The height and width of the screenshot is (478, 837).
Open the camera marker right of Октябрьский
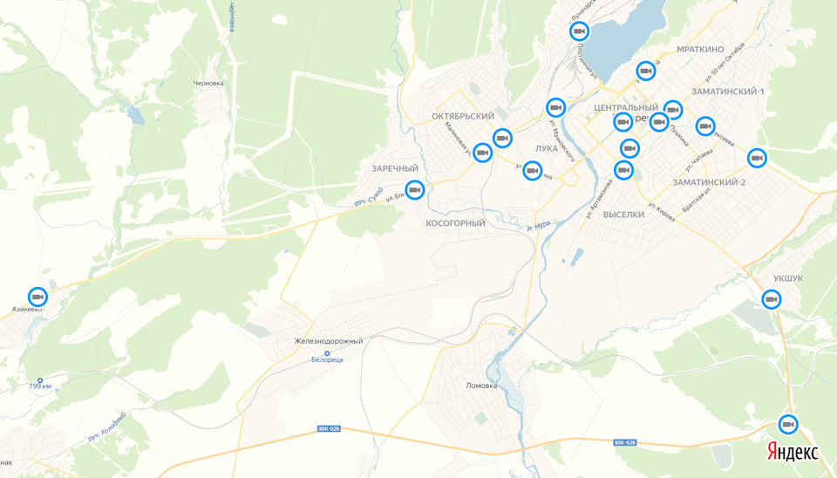point(502,139)
